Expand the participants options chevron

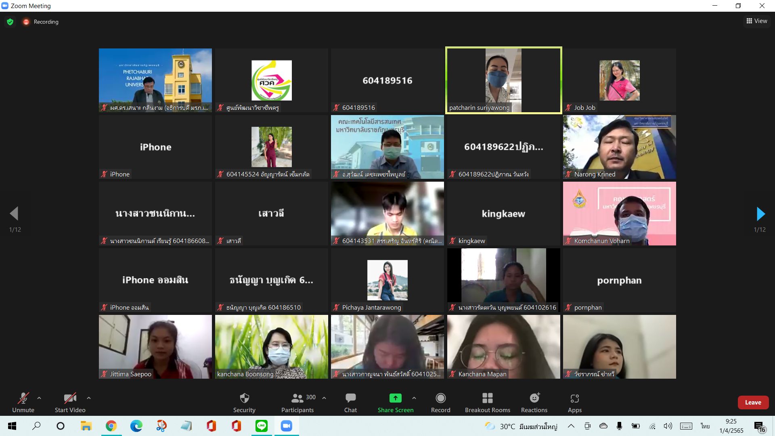[324, 398]
